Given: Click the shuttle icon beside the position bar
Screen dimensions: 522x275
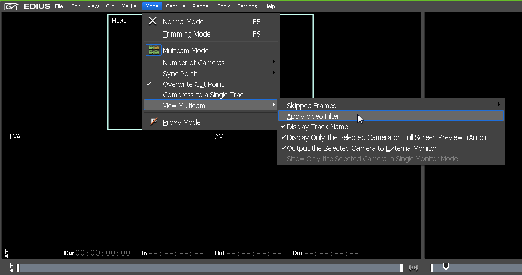Looking at the screenshot, I should (413, 268).
